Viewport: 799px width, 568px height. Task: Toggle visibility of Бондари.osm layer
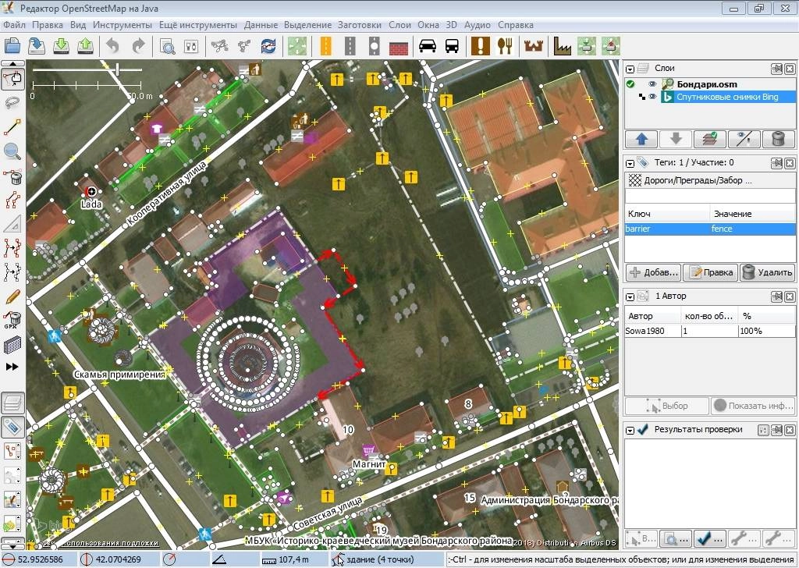coord(652,84)
